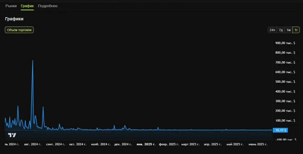
Task: Click the 900,00 тыс. $ axis value
Action: click(x=285, y=43)
